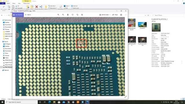Click Copy to icon in Explorer ribbon
The image size is (185, 104).
[x=32, y=7]
